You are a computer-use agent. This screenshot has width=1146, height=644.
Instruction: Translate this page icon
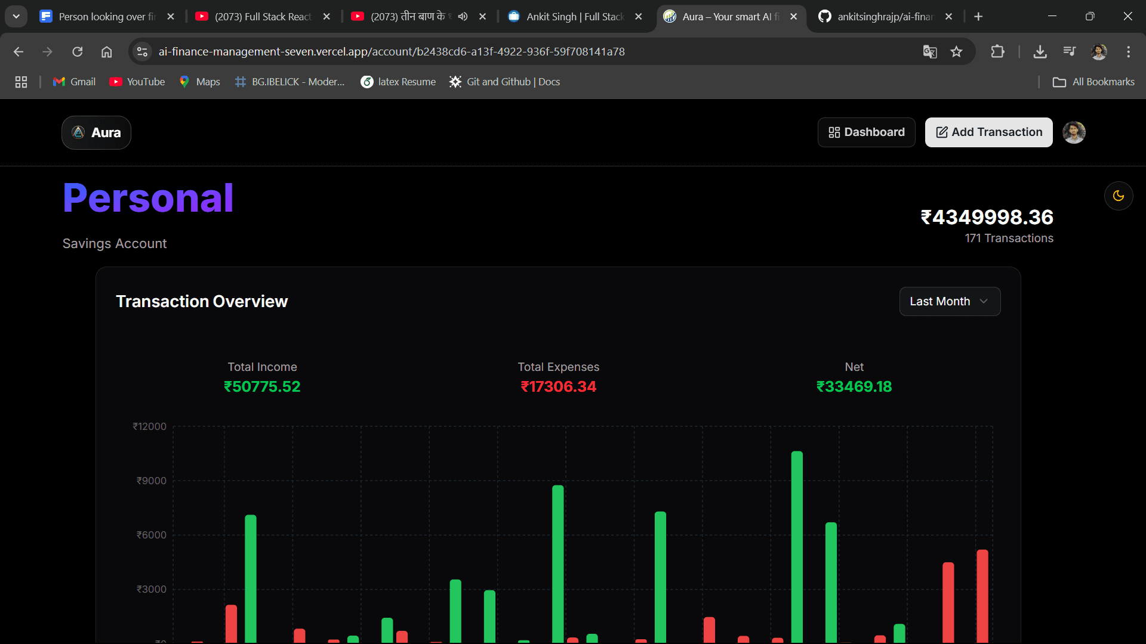(929, 52)
